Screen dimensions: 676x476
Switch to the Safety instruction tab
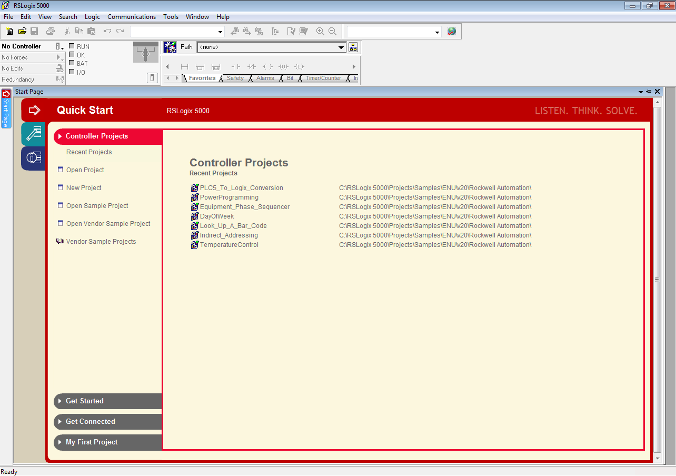pyautogui.click(x=235, y=78)
